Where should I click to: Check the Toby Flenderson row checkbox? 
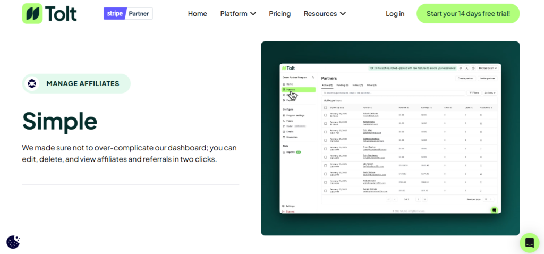pos(326,157)
